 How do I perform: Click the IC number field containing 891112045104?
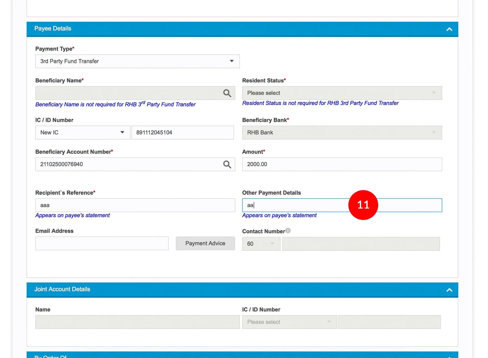point(182,133)
